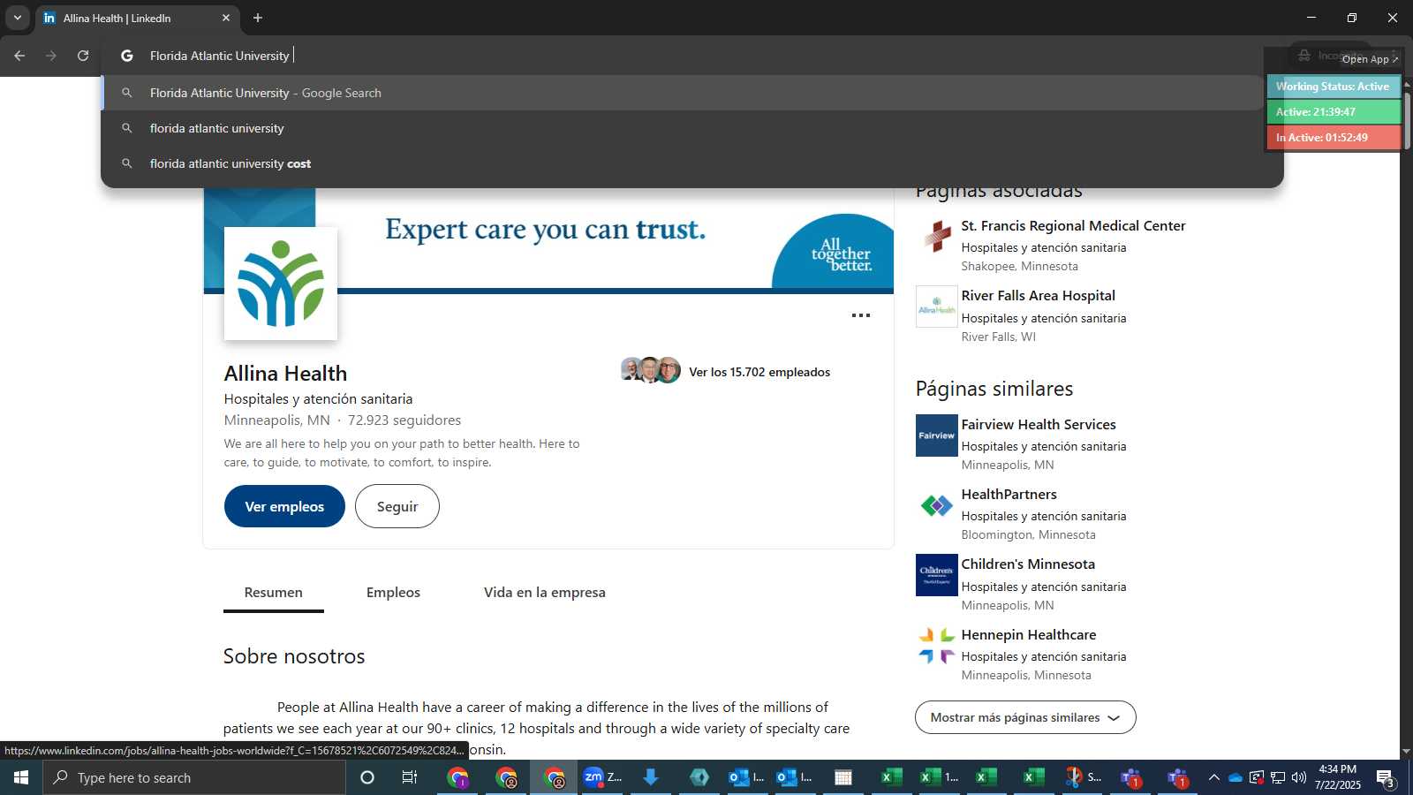Click the In Active: 01:52:49 timer
This screenshot has width=1413, height=795.
pyautogui.click(x=1334, y=138)
